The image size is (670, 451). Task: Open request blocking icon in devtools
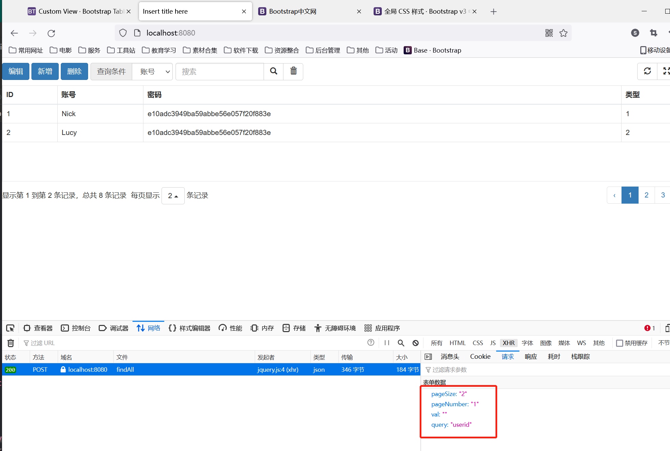[x=416, y=343]
